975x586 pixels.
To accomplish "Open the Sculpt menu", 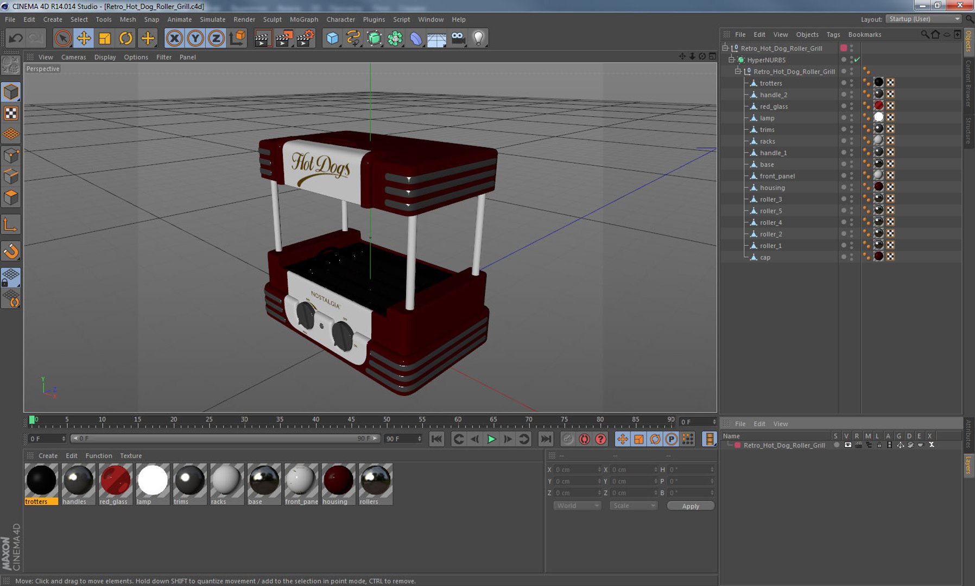I will pos(272,19).
